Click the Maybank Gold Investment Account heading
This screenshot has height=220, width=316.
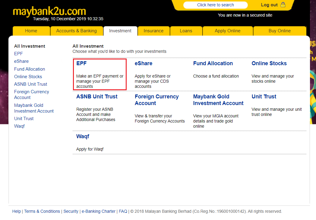tap(218, 100)
